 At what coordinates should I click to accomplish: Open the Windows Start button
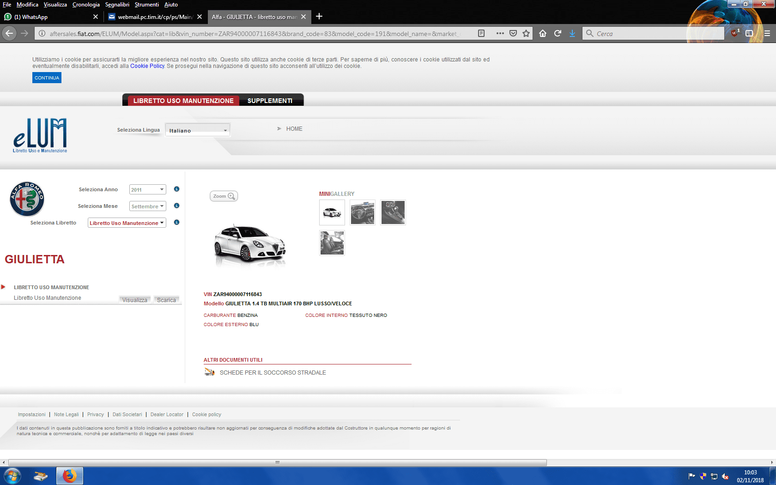[12, 476]
